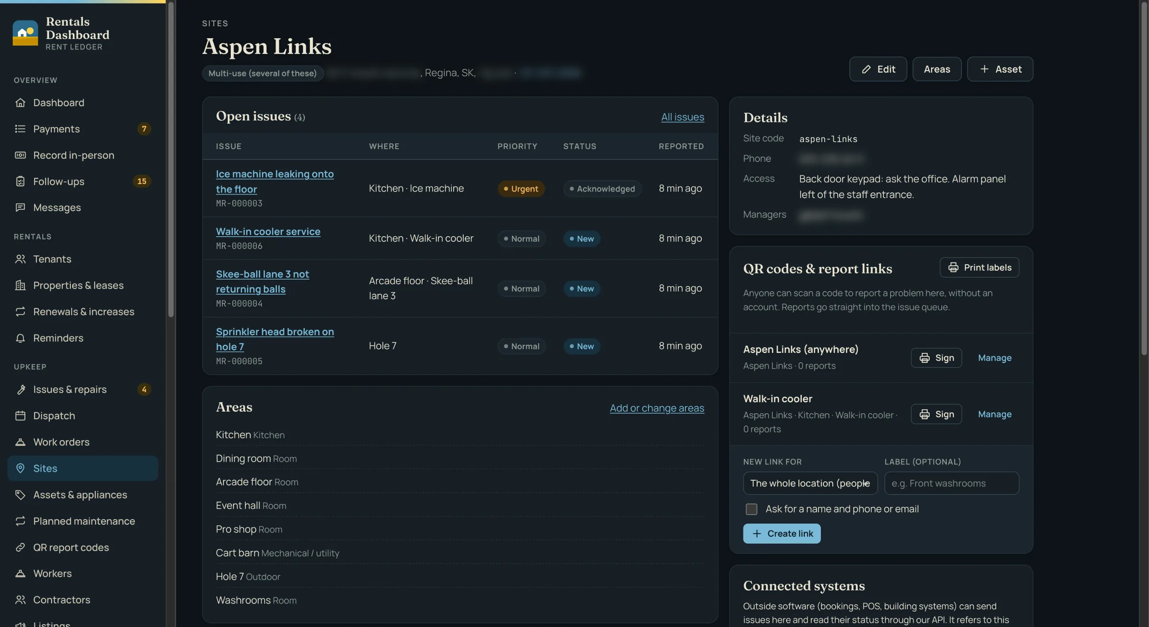This screenshot has width=1149, height=627.
Task: Click the Reminders bell icon
Action: [x=20, y=338]
